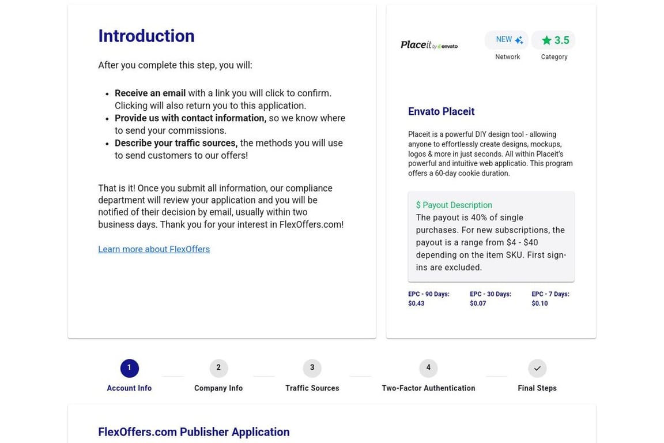Click the payout description body text

[x=491, y=242]
